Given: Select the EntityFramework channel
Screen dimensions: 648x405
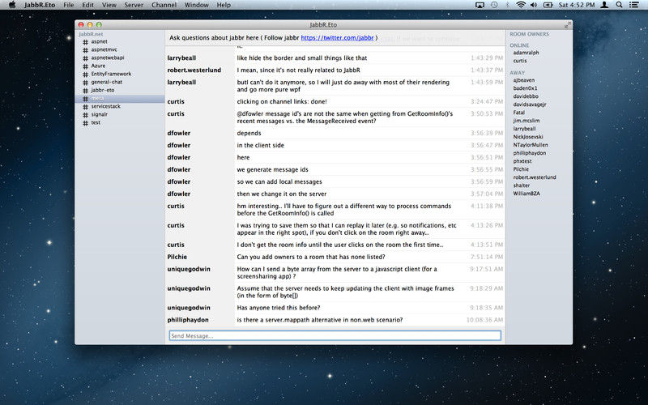Looking at the screenshot, I should (x=111, y=74).
